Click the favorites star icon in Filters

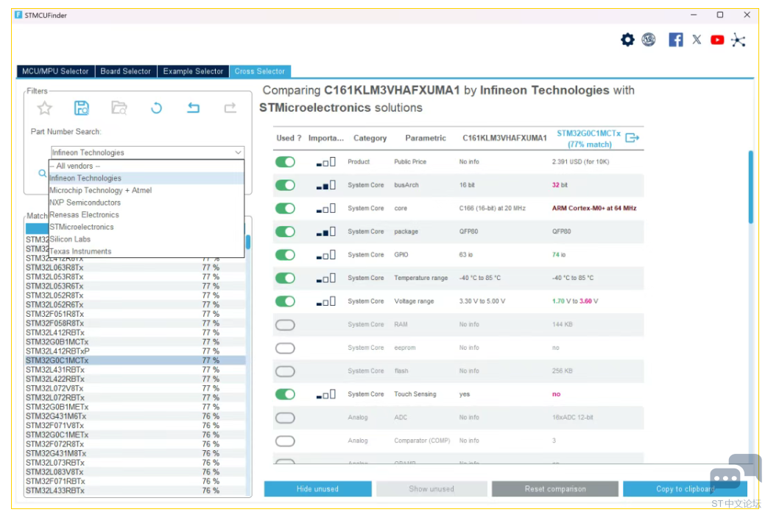[45, 108]
